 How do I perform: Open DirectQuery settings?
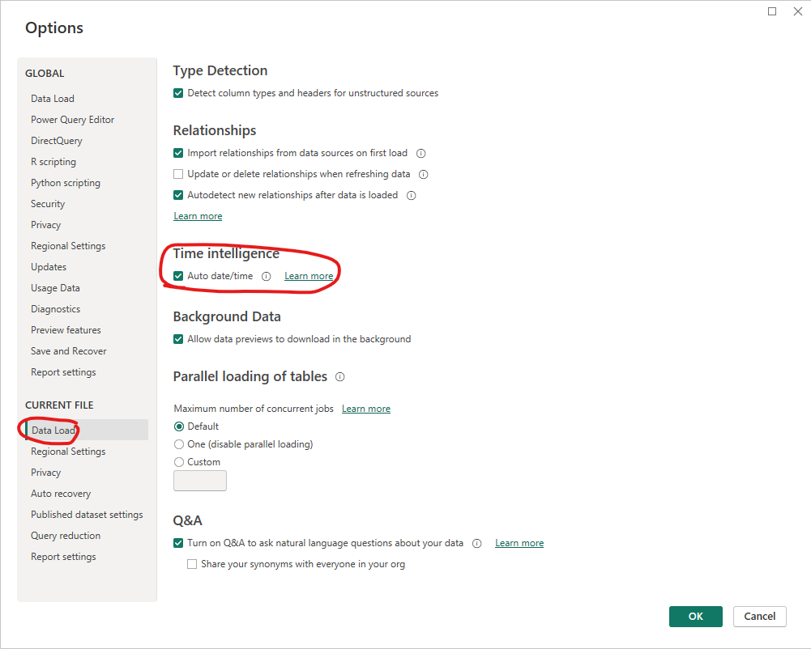click(x=57, y=141)
